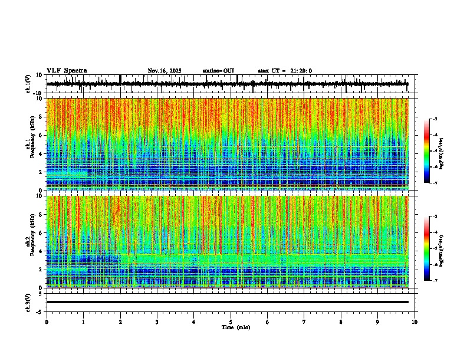Select the date label "Nov.16, 2025"
467x361 pixels.
click(165, 71)
